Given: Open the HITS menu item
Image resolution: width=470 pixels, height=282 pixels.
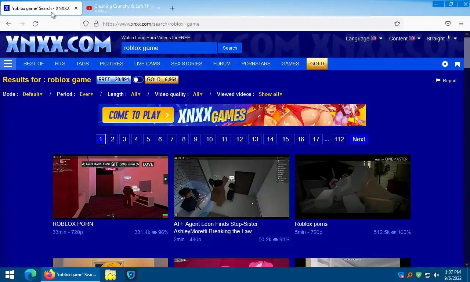Looking at the screenshot, I should coord(60,64).
